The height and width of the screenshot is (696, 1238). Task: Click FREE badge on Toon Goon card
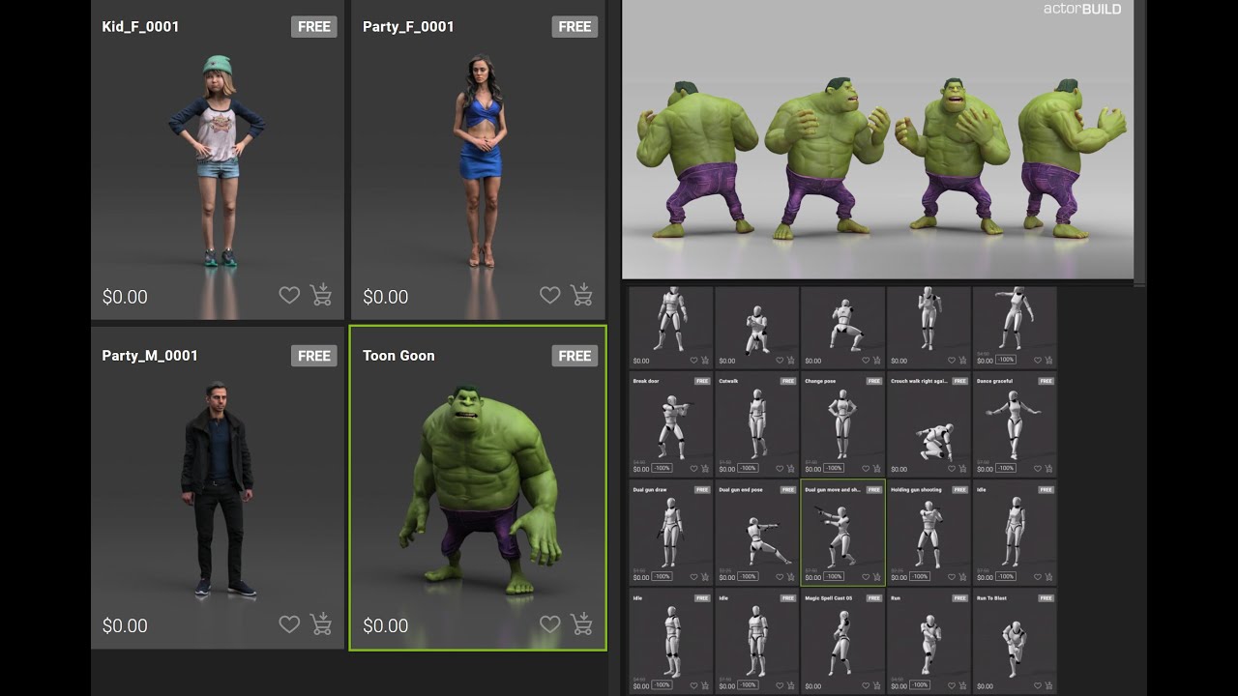pos(575,356)
